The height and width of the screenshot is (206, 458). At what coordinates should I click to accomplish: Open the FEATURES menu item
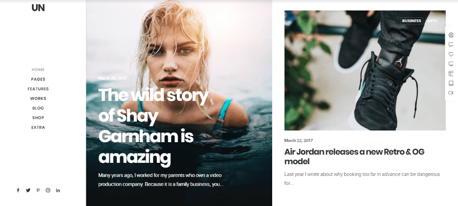pos(38,89)
